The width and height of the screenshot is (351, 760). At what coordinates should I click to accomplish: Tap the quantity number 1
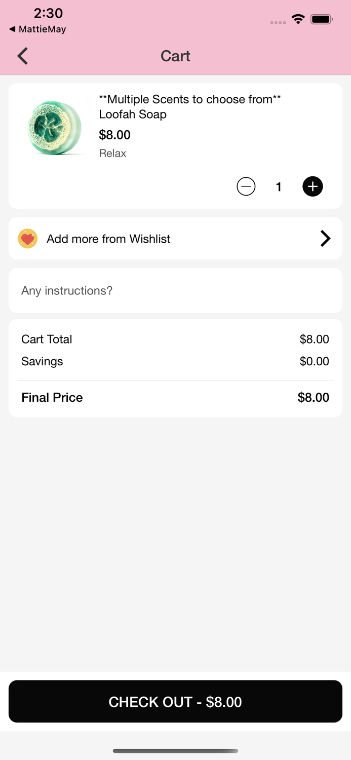pyautogui.click(x=279, y=187)
